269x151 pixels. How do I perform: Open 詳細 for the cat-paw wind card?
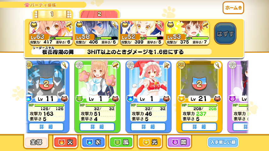click(97, 127)
